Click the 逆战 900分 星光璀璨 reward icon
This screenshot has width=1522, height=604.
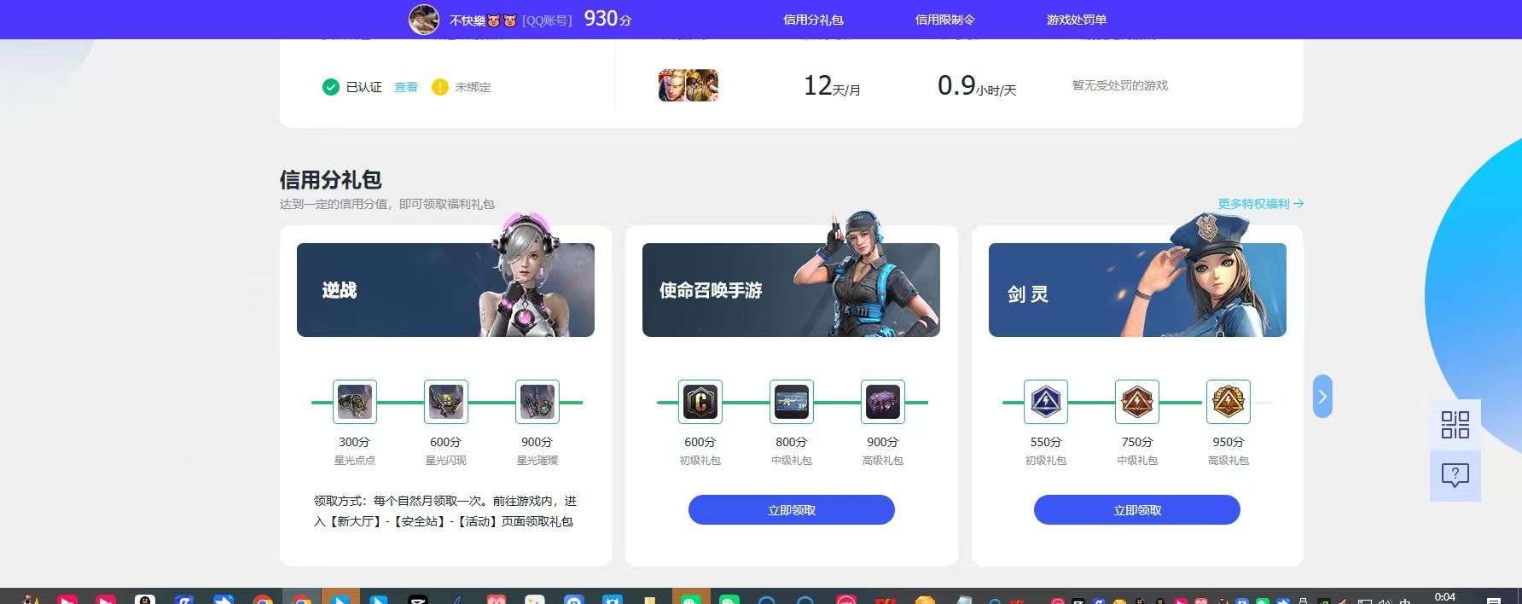pyautogui.click(x=537, y=402)
